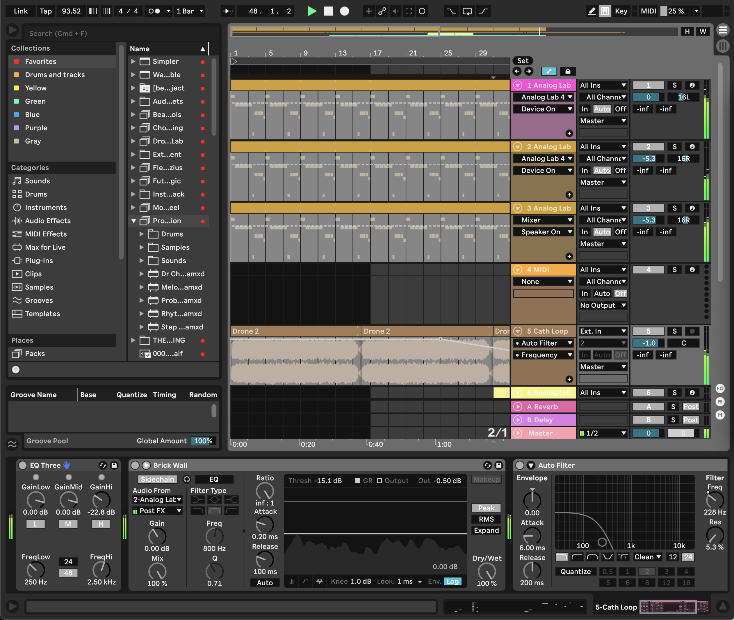Enable Draw Mode pencil icon
Viewport: 734px width, 620px height.
coord(592,11)
